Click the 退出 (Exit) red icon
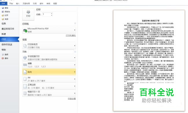 (3, 58)
